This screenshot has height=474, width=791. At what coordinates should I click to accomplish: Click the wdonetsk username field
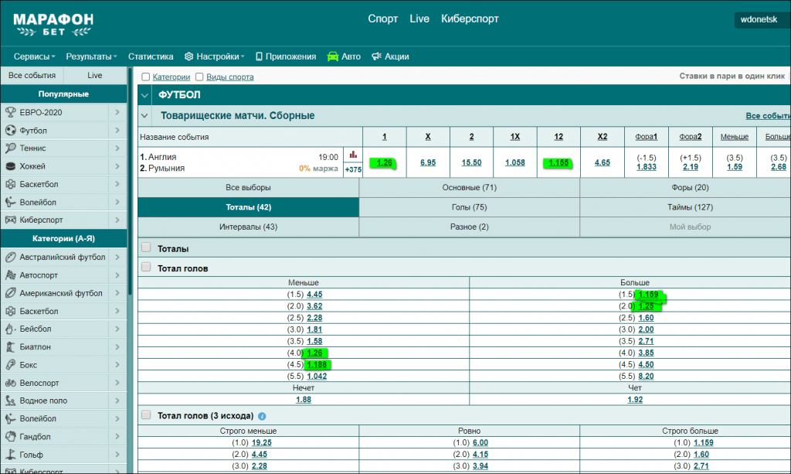(x=760, y=20)
